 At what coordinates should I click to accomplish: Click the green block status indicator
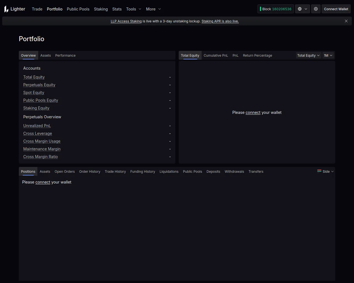coord(261,9)
